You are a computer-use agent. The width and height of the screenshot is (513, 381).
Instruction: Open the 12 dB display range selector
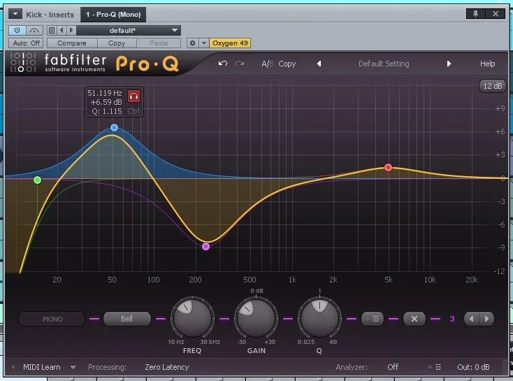click(493, 86)
